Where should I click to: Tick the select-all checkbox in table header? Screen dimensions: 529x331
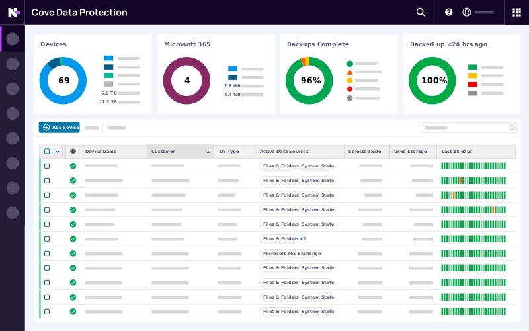pos(47,151)
